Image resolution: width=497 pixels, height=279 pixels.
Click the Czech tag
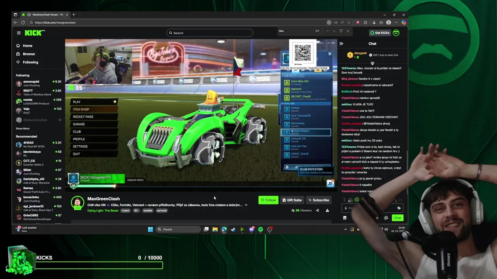click(125, 210)
